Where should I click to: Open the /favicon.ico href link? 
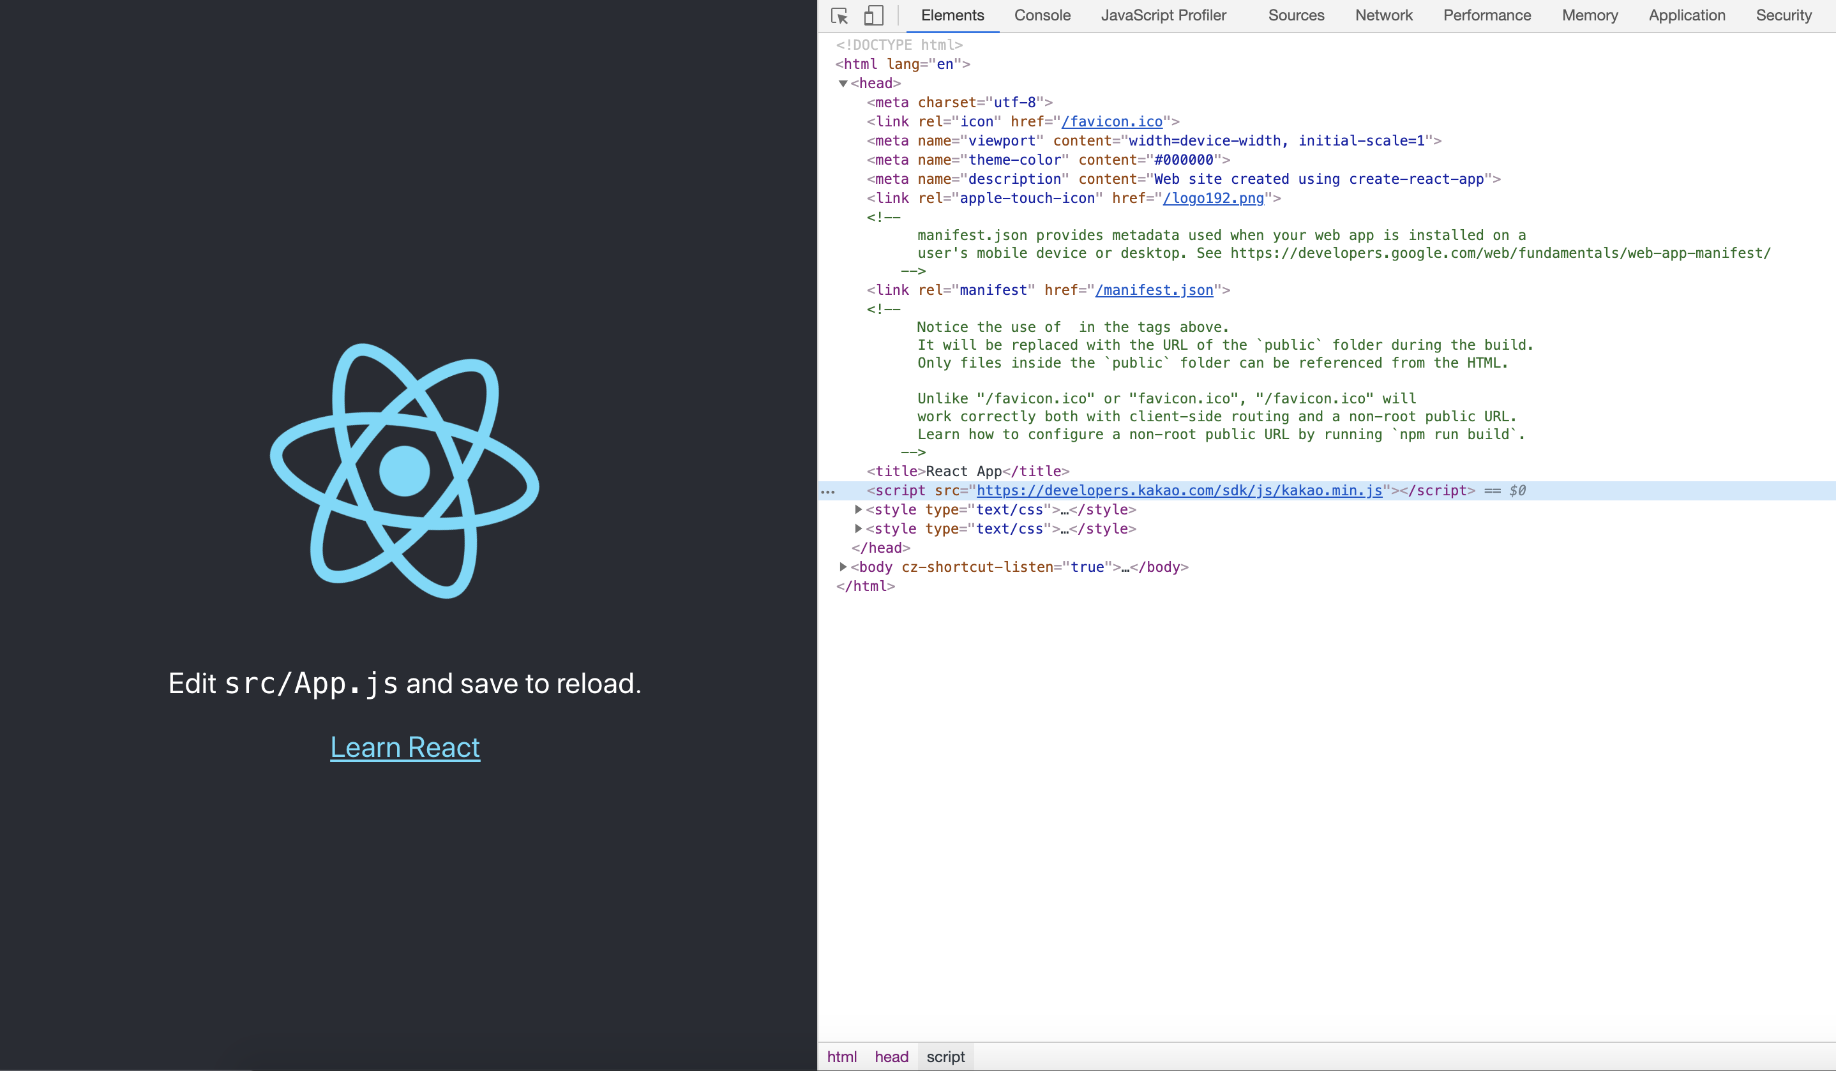pos(1112,122)
